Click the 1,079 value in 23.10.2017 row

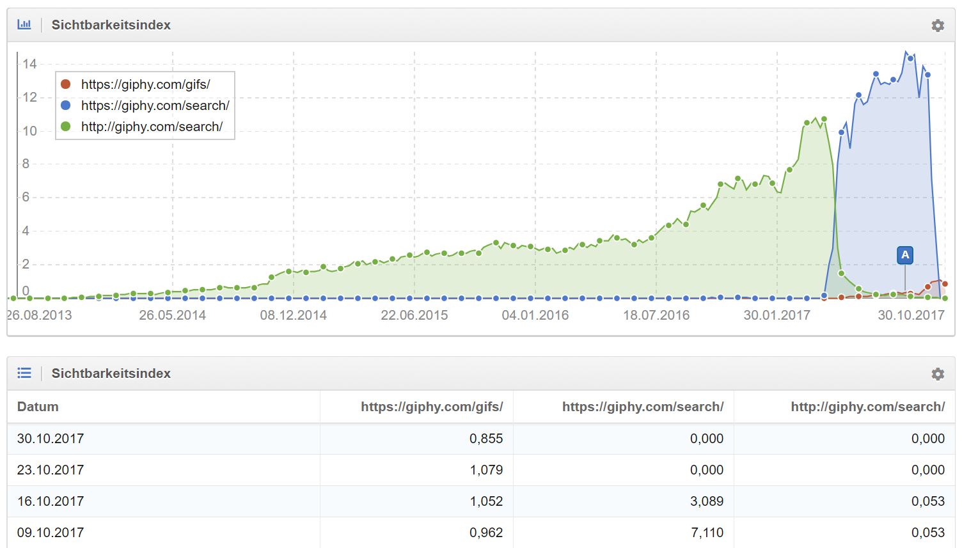(486, 470)
